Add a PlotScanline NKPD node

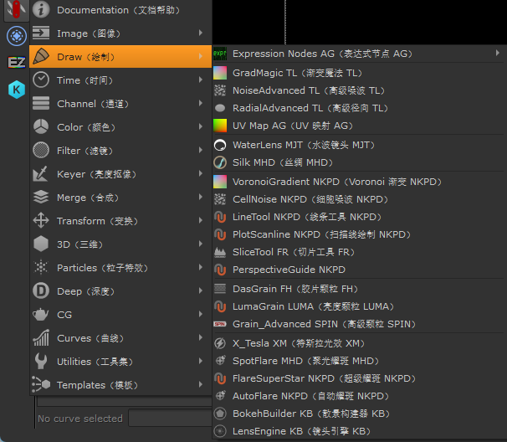pyautogui.click(x=358, y=234)
